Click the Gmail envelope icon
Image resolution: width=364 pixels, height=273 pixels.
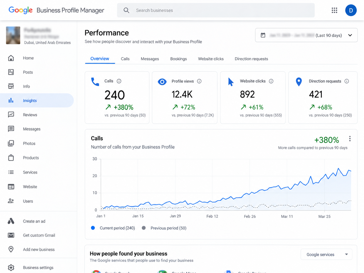pos(11,235)
